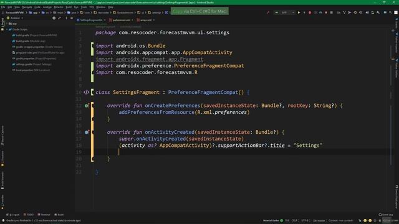Open the VCS menu

click(x=92, y=7)
